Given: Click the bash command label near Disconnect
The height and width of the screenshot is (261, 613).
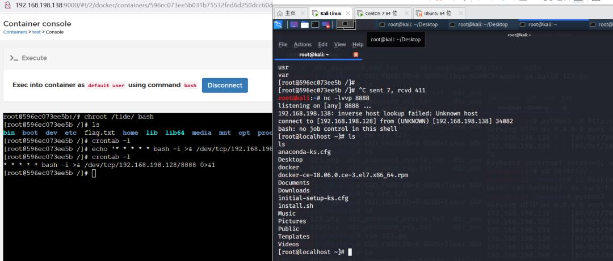Looking at the screenshot, I should [190, 85].
